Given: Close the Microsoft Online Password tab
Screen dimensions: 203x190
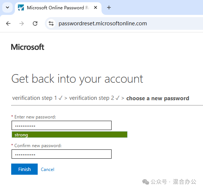Looking at the screenshot, I should pos(96,7).
